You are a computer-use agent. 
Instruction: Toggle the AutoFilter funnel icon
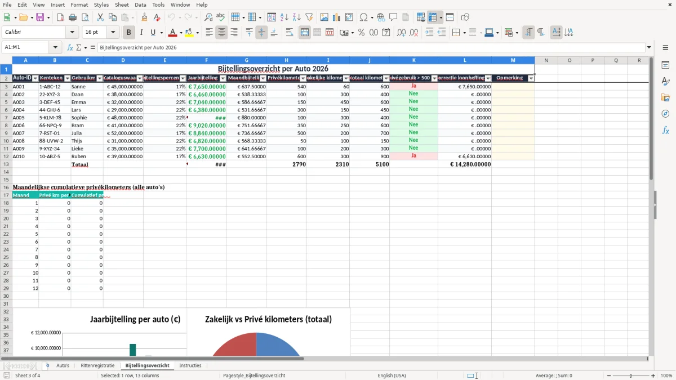(x=309, y=17)
